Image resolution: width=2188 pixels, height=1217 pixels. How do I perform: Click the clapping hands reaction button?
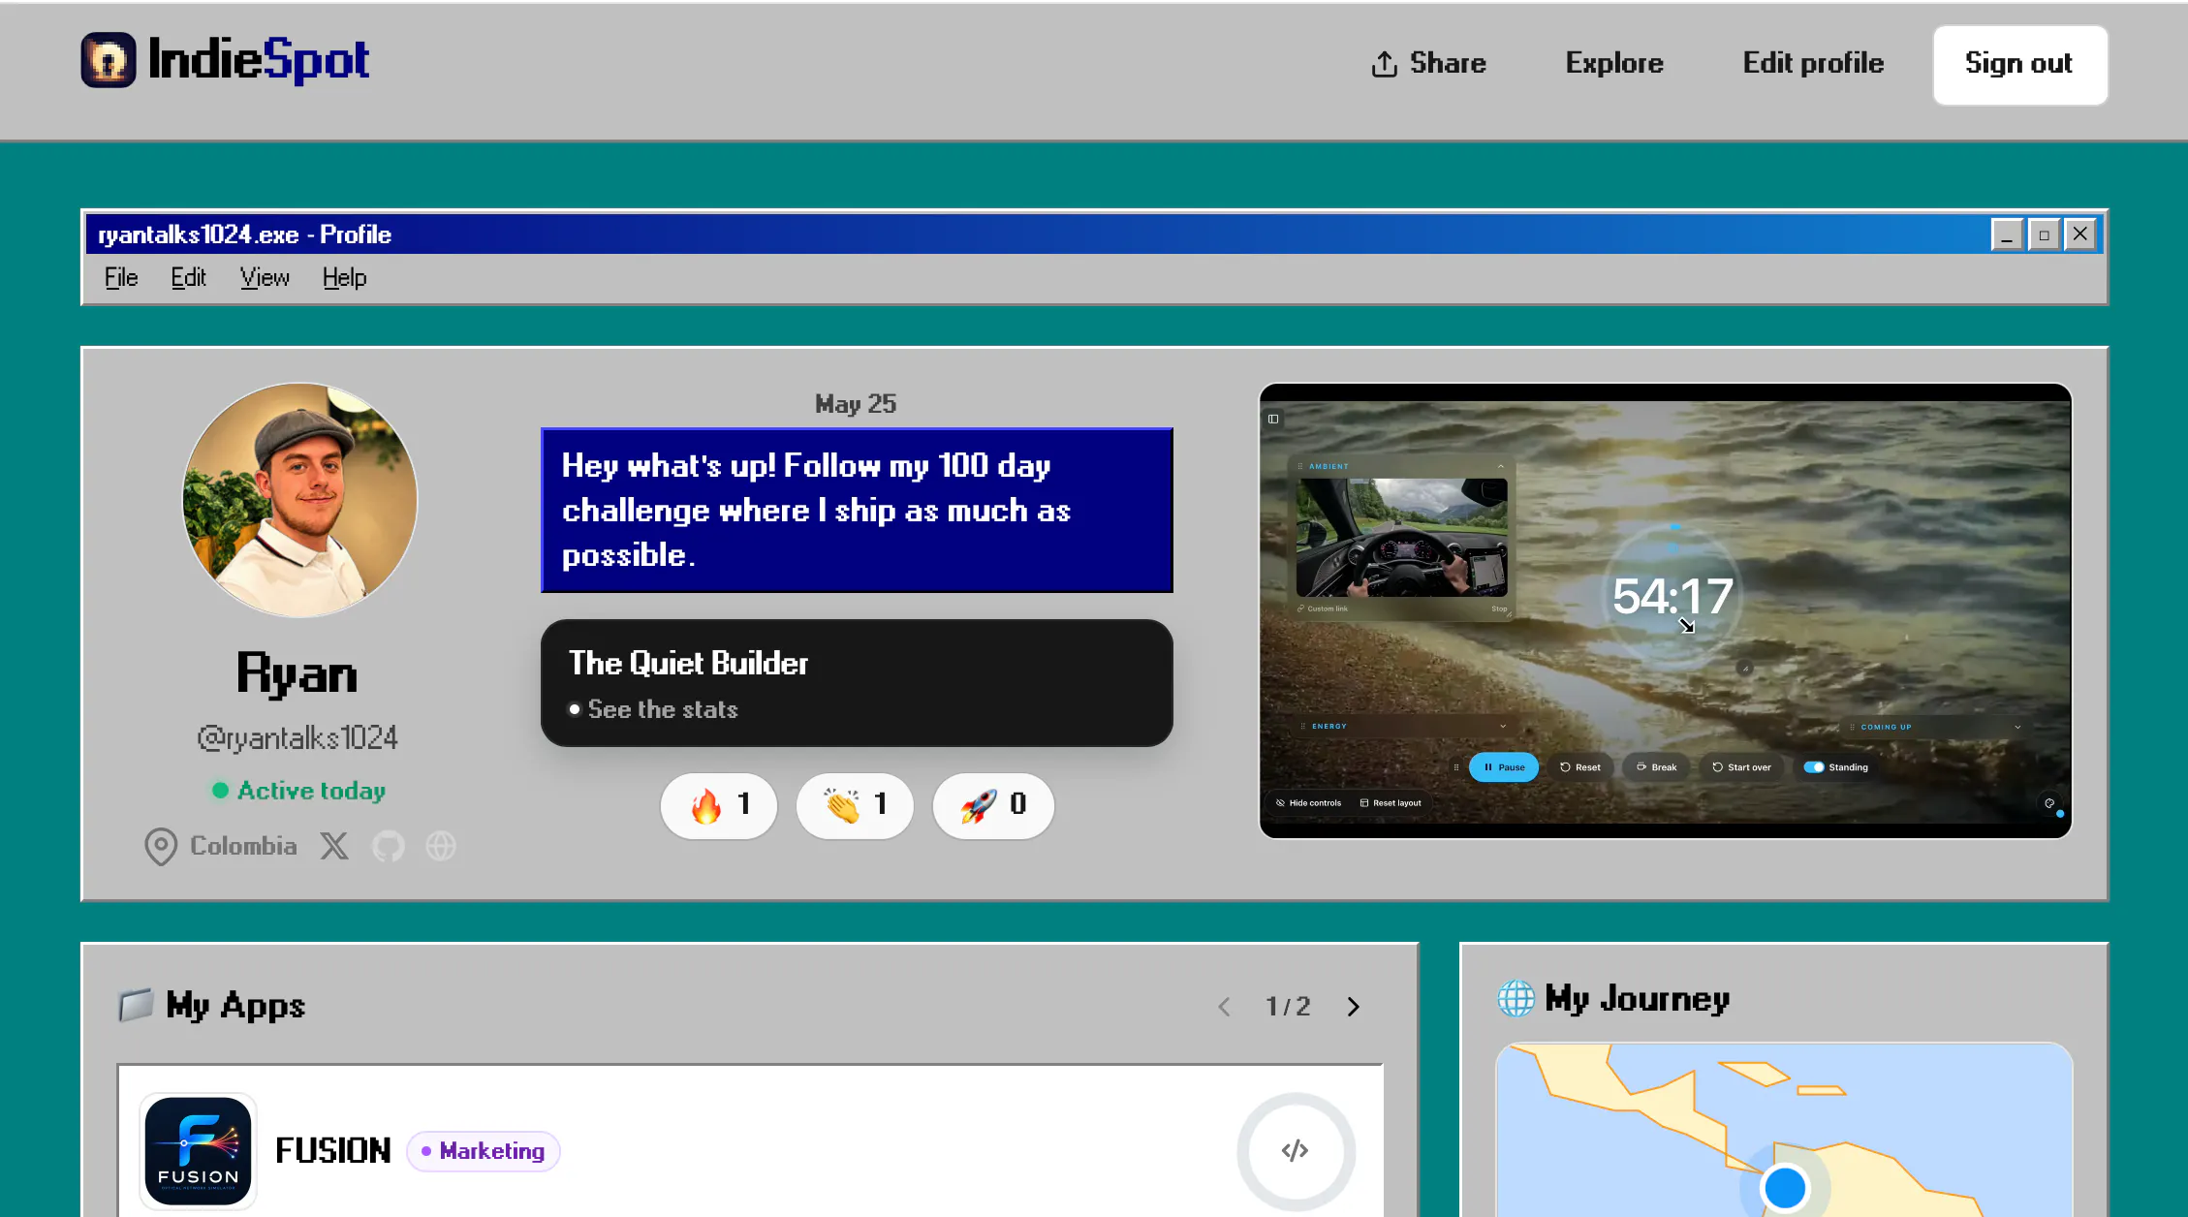click(x=855, y=805)
